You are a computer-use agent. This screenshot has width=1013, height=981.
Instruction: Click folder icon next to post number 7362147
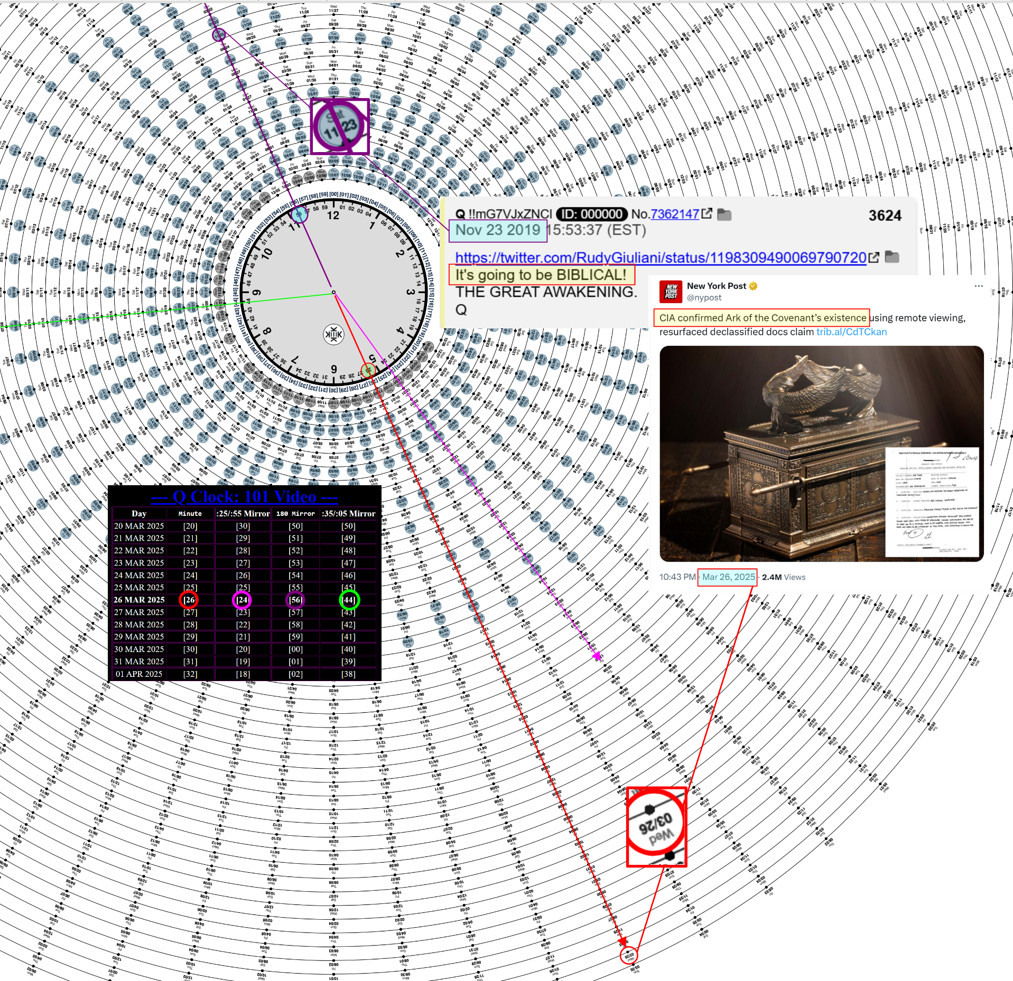[724, 214]
